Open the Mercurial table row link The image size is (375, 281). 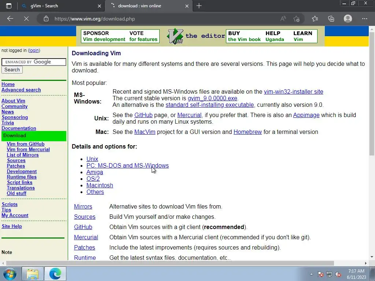[86, 237]
